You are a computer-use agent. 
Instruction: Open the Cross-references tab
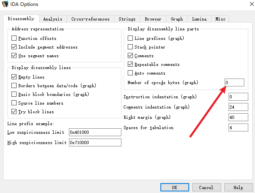pyautogui.click(x=90, y=19)
